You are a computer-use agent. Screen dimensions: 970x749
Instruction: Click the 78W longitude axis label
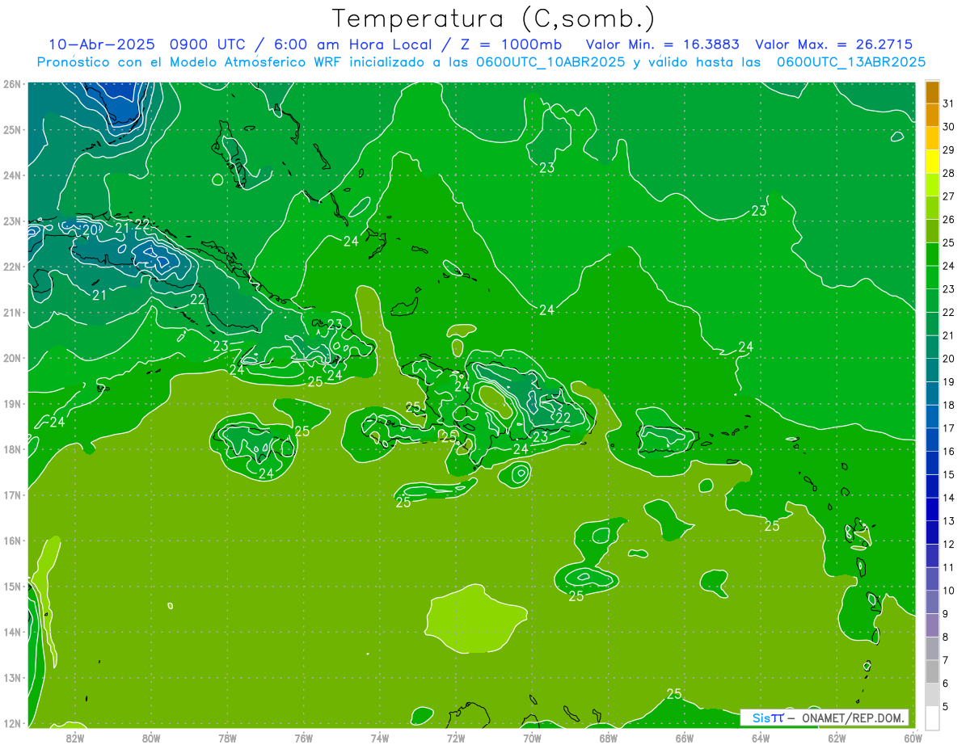(227, 738)
